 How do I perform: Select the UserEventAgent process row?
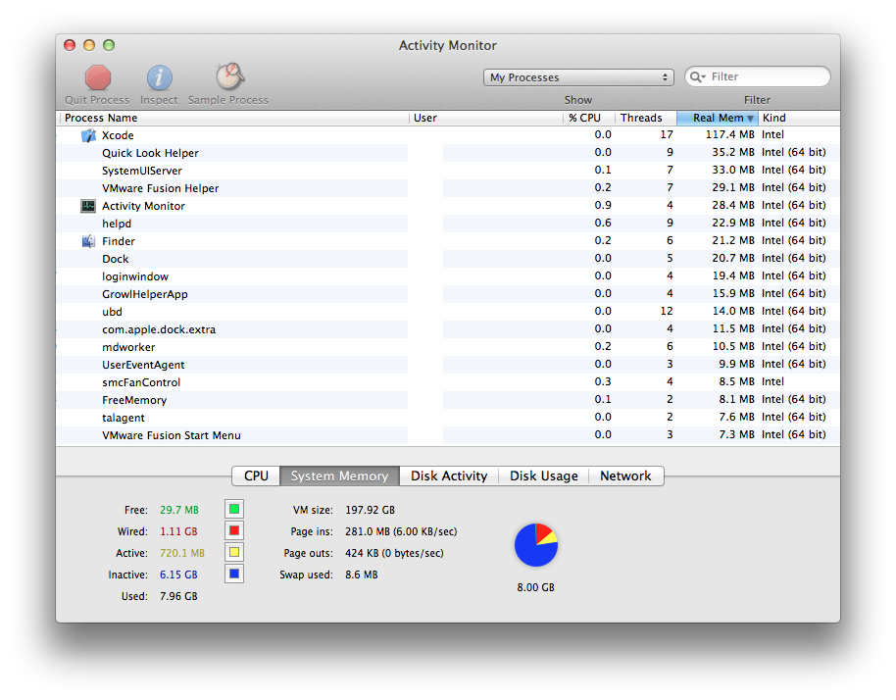(448, 365)
